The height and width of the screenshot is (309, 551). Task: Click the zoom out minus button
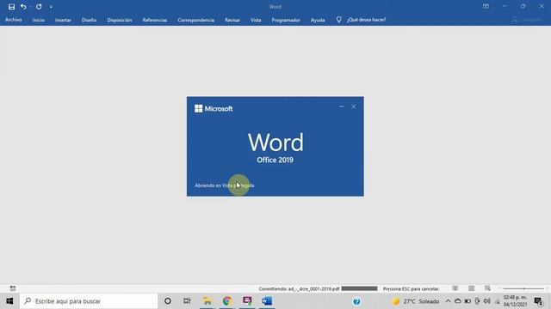(499, 288)
